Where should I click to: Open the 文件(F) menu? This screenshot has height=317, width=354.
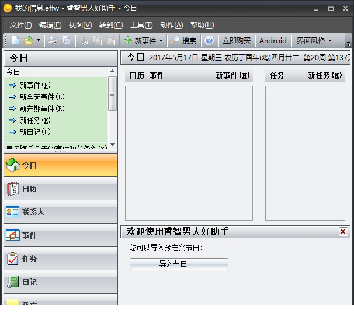coord(20,25)
